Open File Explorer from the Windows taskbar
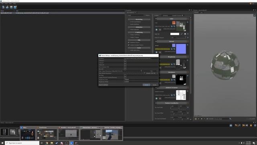The height and width of the screenshot is (145, 257). [52, 143]
